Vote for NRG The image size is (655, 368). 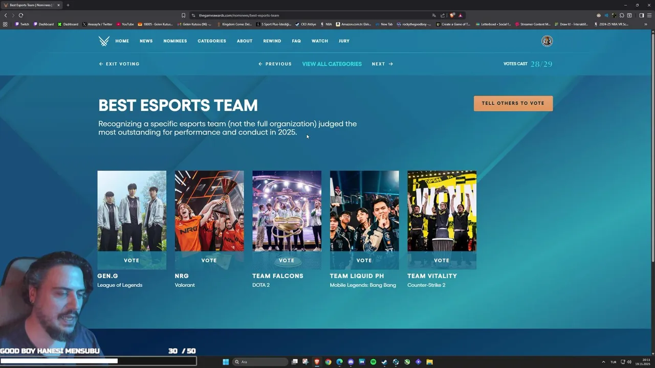coord(209,260)
